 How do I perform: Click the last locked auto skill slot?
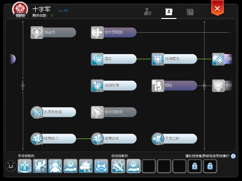(210, 166)
